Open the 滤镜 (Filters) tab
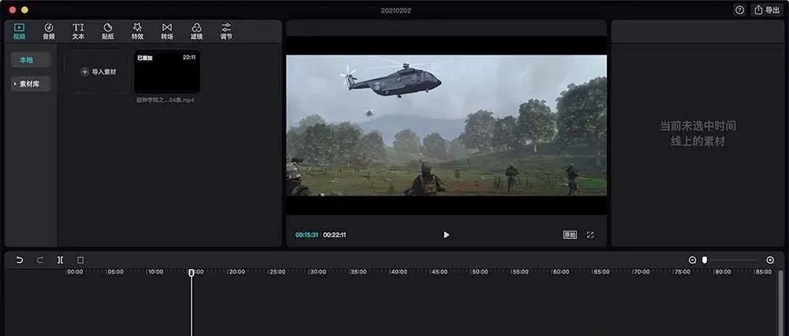The image size is (789, 336). pos(196,32)
